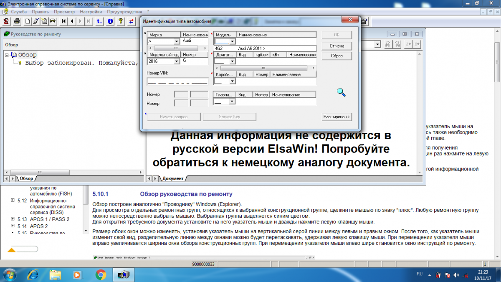This screenshot has height=282, width=501.
Task: Click the OK button in identification dialog
Action: [337, 35]
